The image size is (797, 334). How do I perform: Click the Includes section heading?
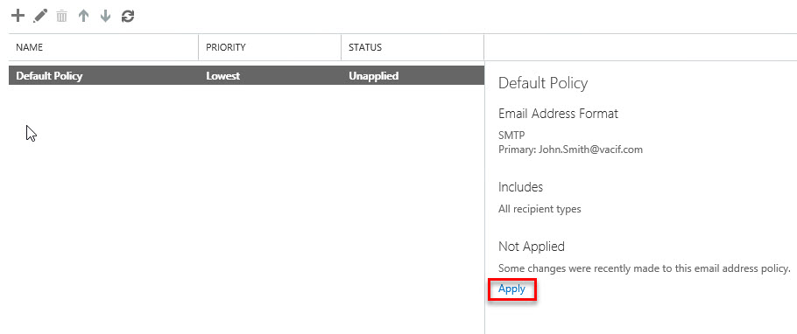click(520, 187)
